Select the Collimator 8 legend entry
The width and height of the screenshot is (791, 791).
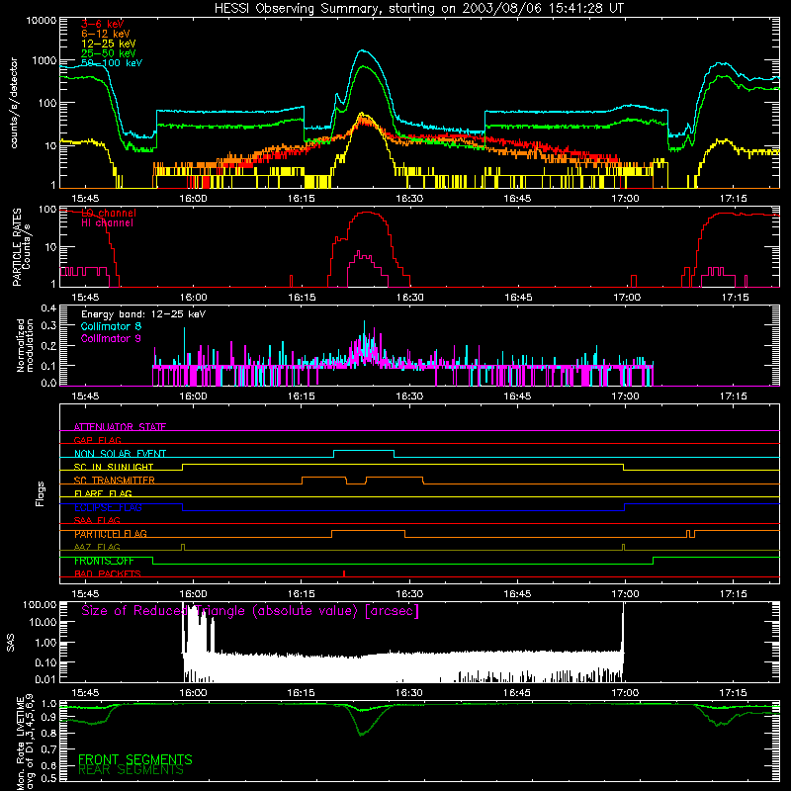tap(111, 326)
